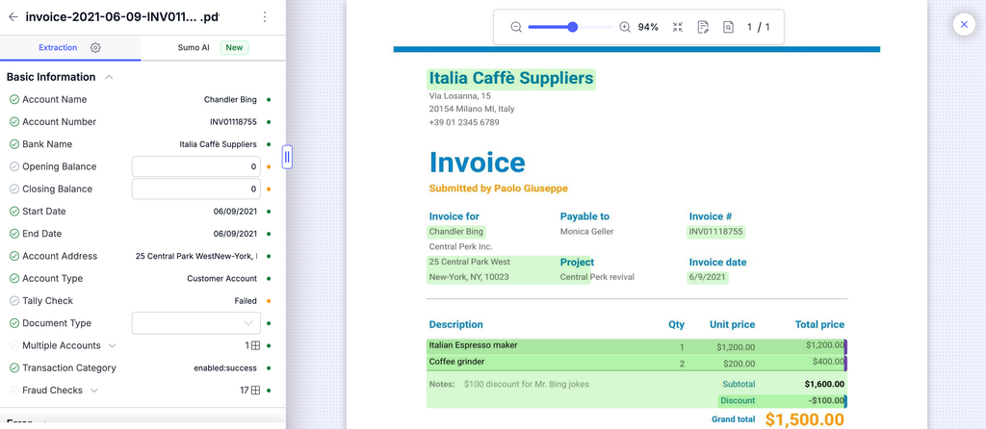Go back using the arrow beside the filename
The width and height of the screenshot is (986, 429).
13,17
